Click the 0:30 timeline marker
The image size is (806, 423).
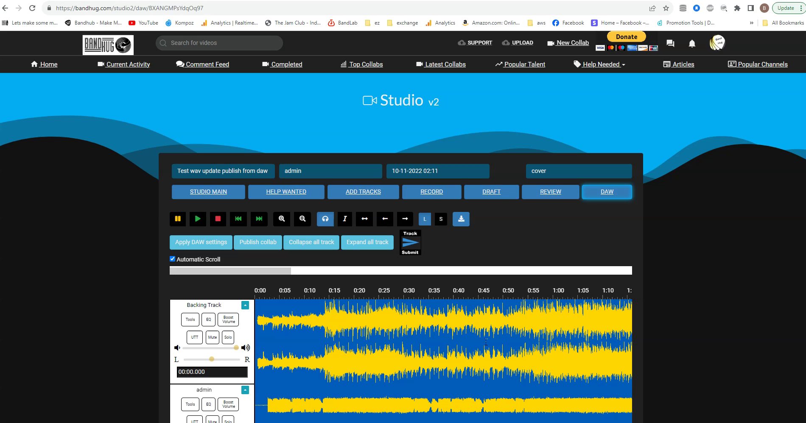point(409,290)
